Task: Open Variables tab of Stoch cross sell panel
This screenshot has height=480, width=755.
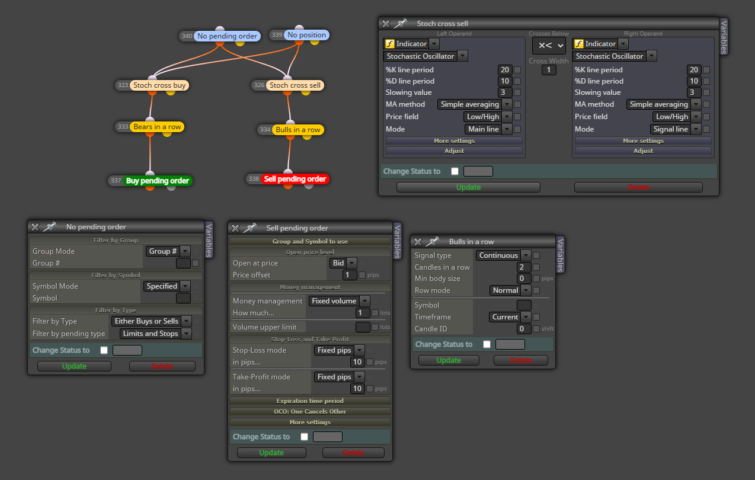Action: click(x=724, y=37)
